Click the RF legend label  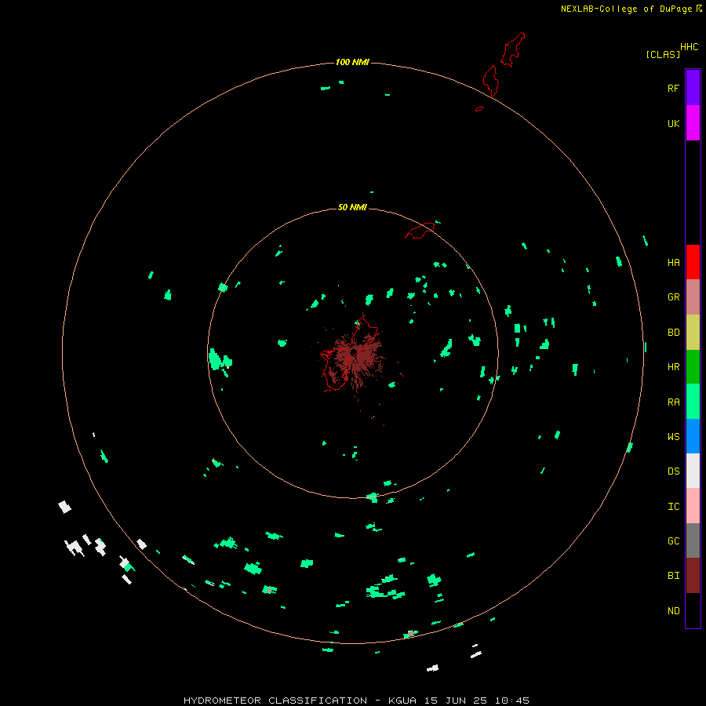673,88
